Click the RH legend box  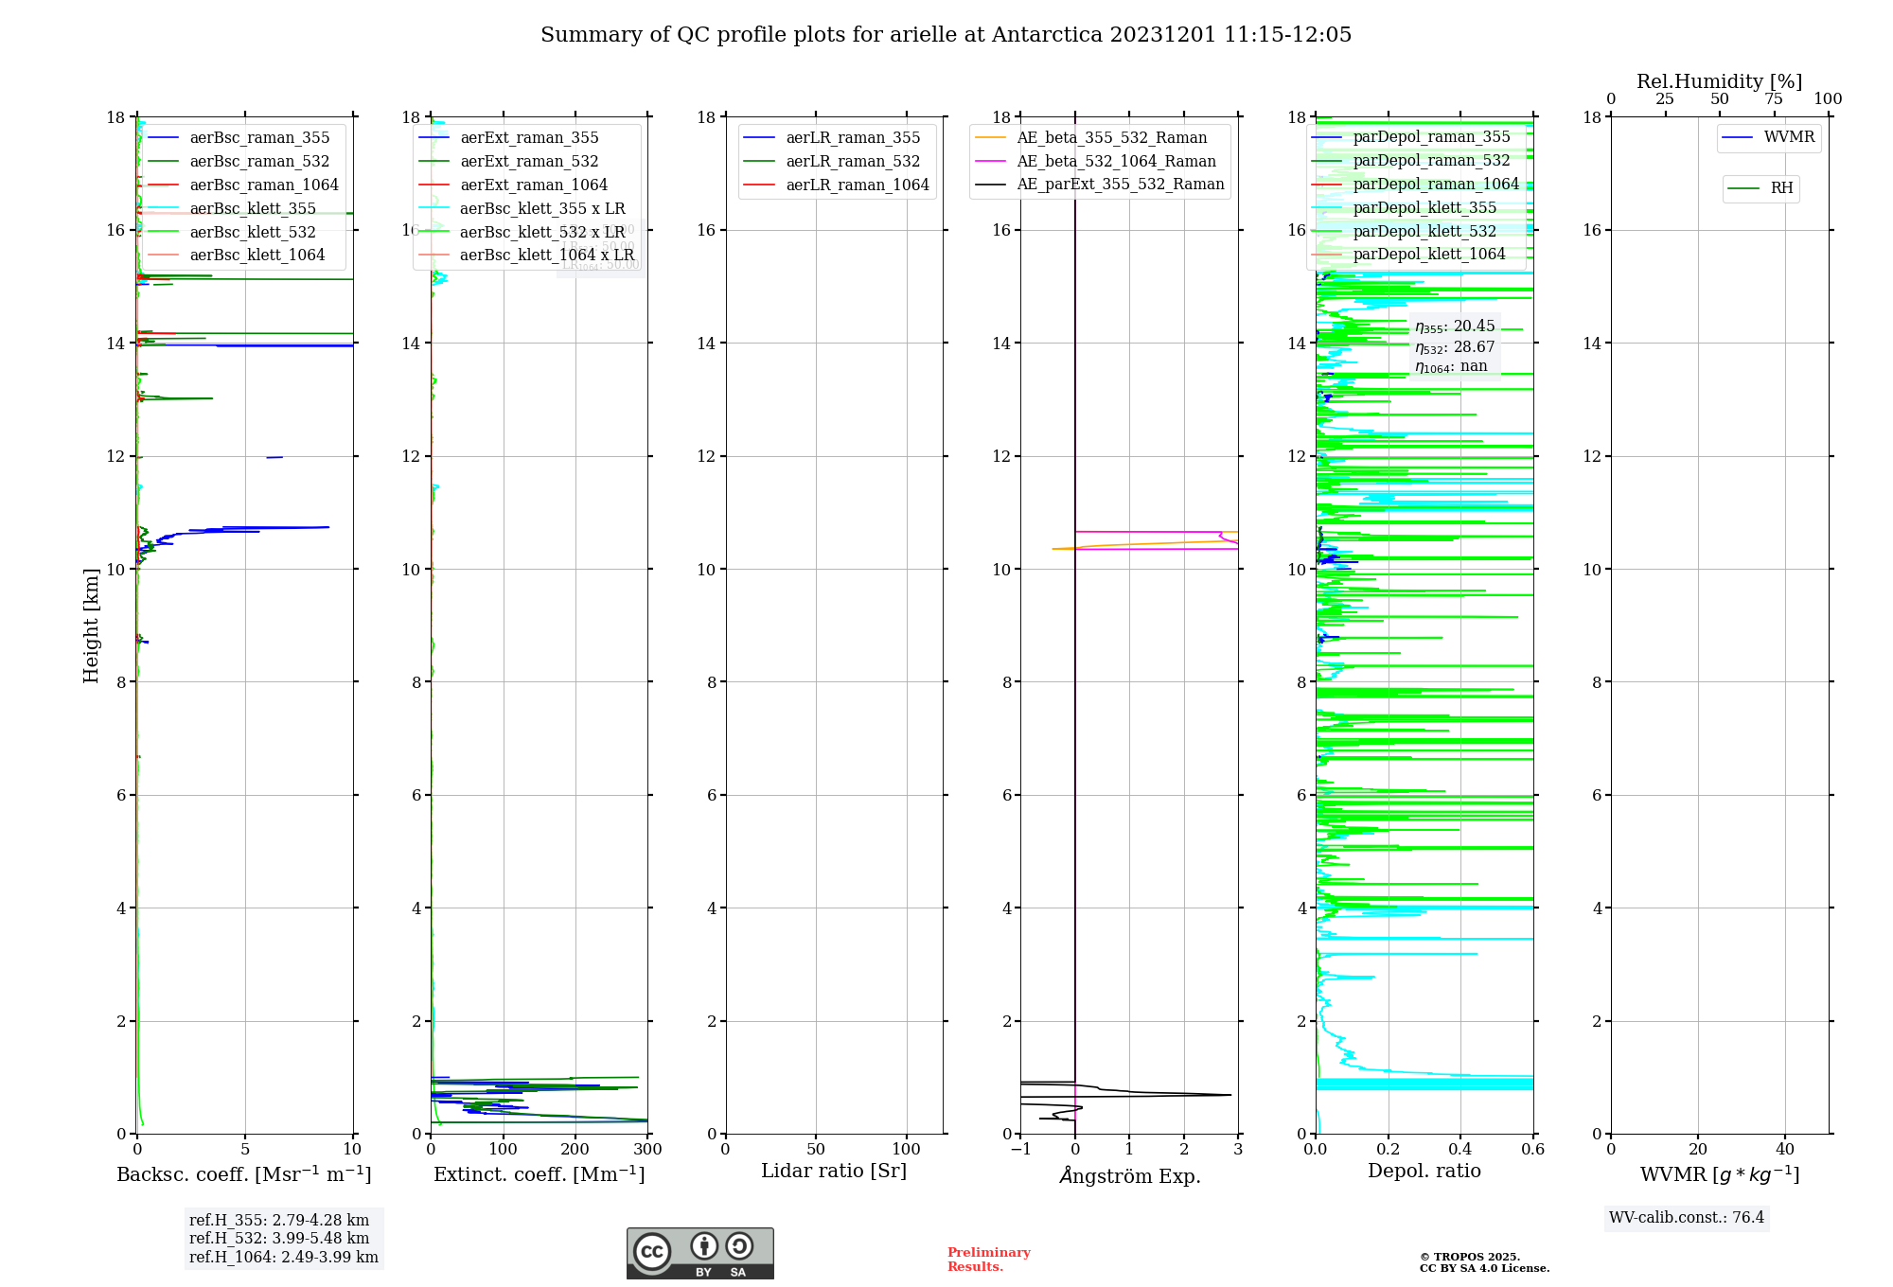point(1760,189)
